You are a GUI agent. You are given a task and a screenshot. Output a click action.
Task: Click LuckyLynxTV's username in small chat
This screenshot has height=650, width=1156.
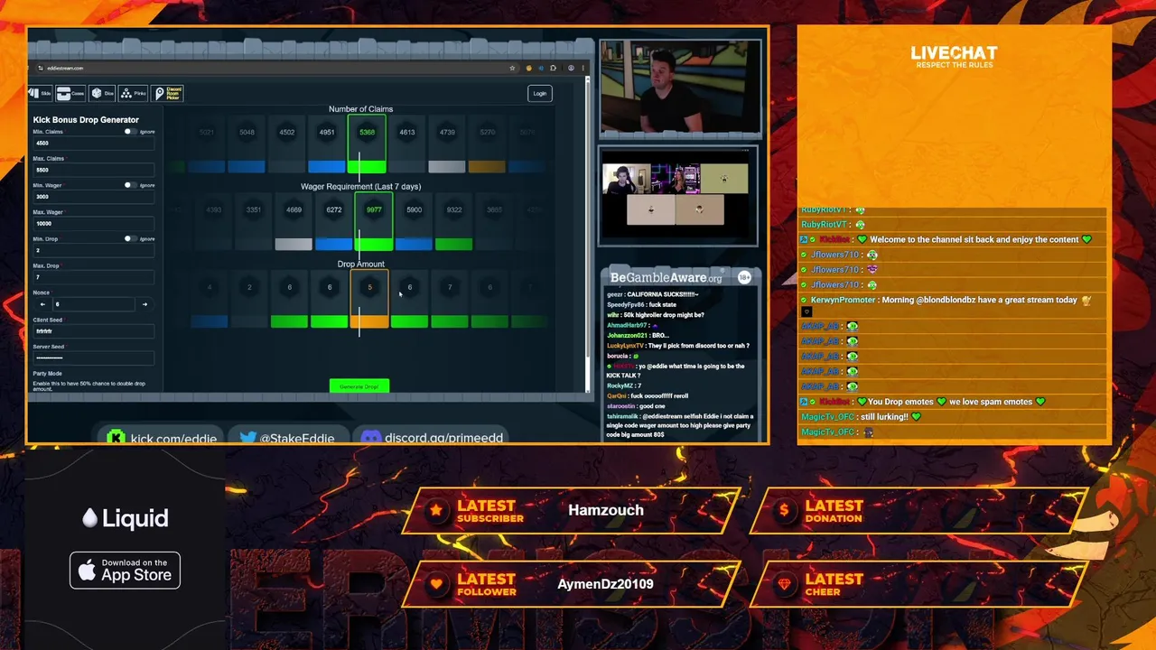pyautogui.click(x=625, y=346)
